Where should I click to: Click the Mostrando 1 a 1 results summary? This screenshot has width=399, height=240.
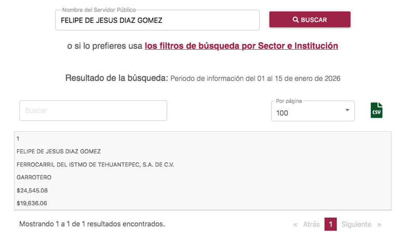point(92,224)
